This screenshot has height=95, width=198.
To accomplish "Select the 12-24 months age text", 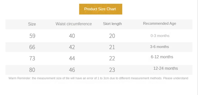I will pos(166,68).
